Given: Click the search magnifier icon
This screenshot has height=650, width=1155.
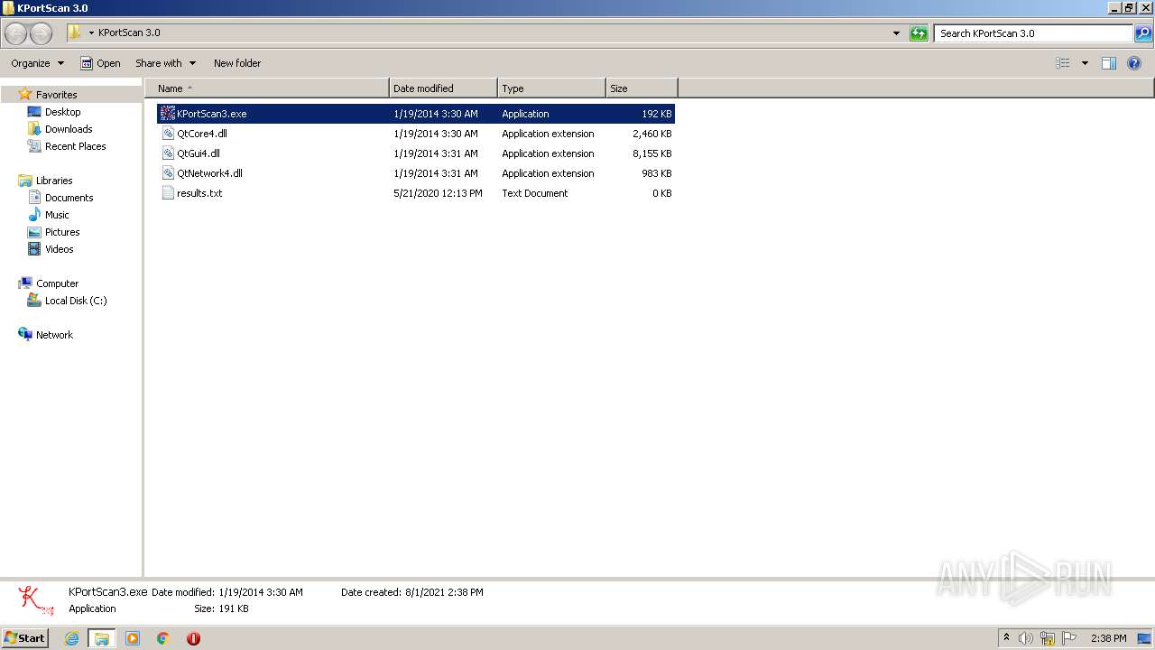Looking at the screenshot, I should pos(1143,33).
